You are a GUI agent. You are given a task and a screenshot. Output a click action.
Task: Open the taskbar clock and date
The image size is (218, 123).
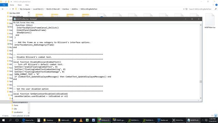tap(213, 120)
